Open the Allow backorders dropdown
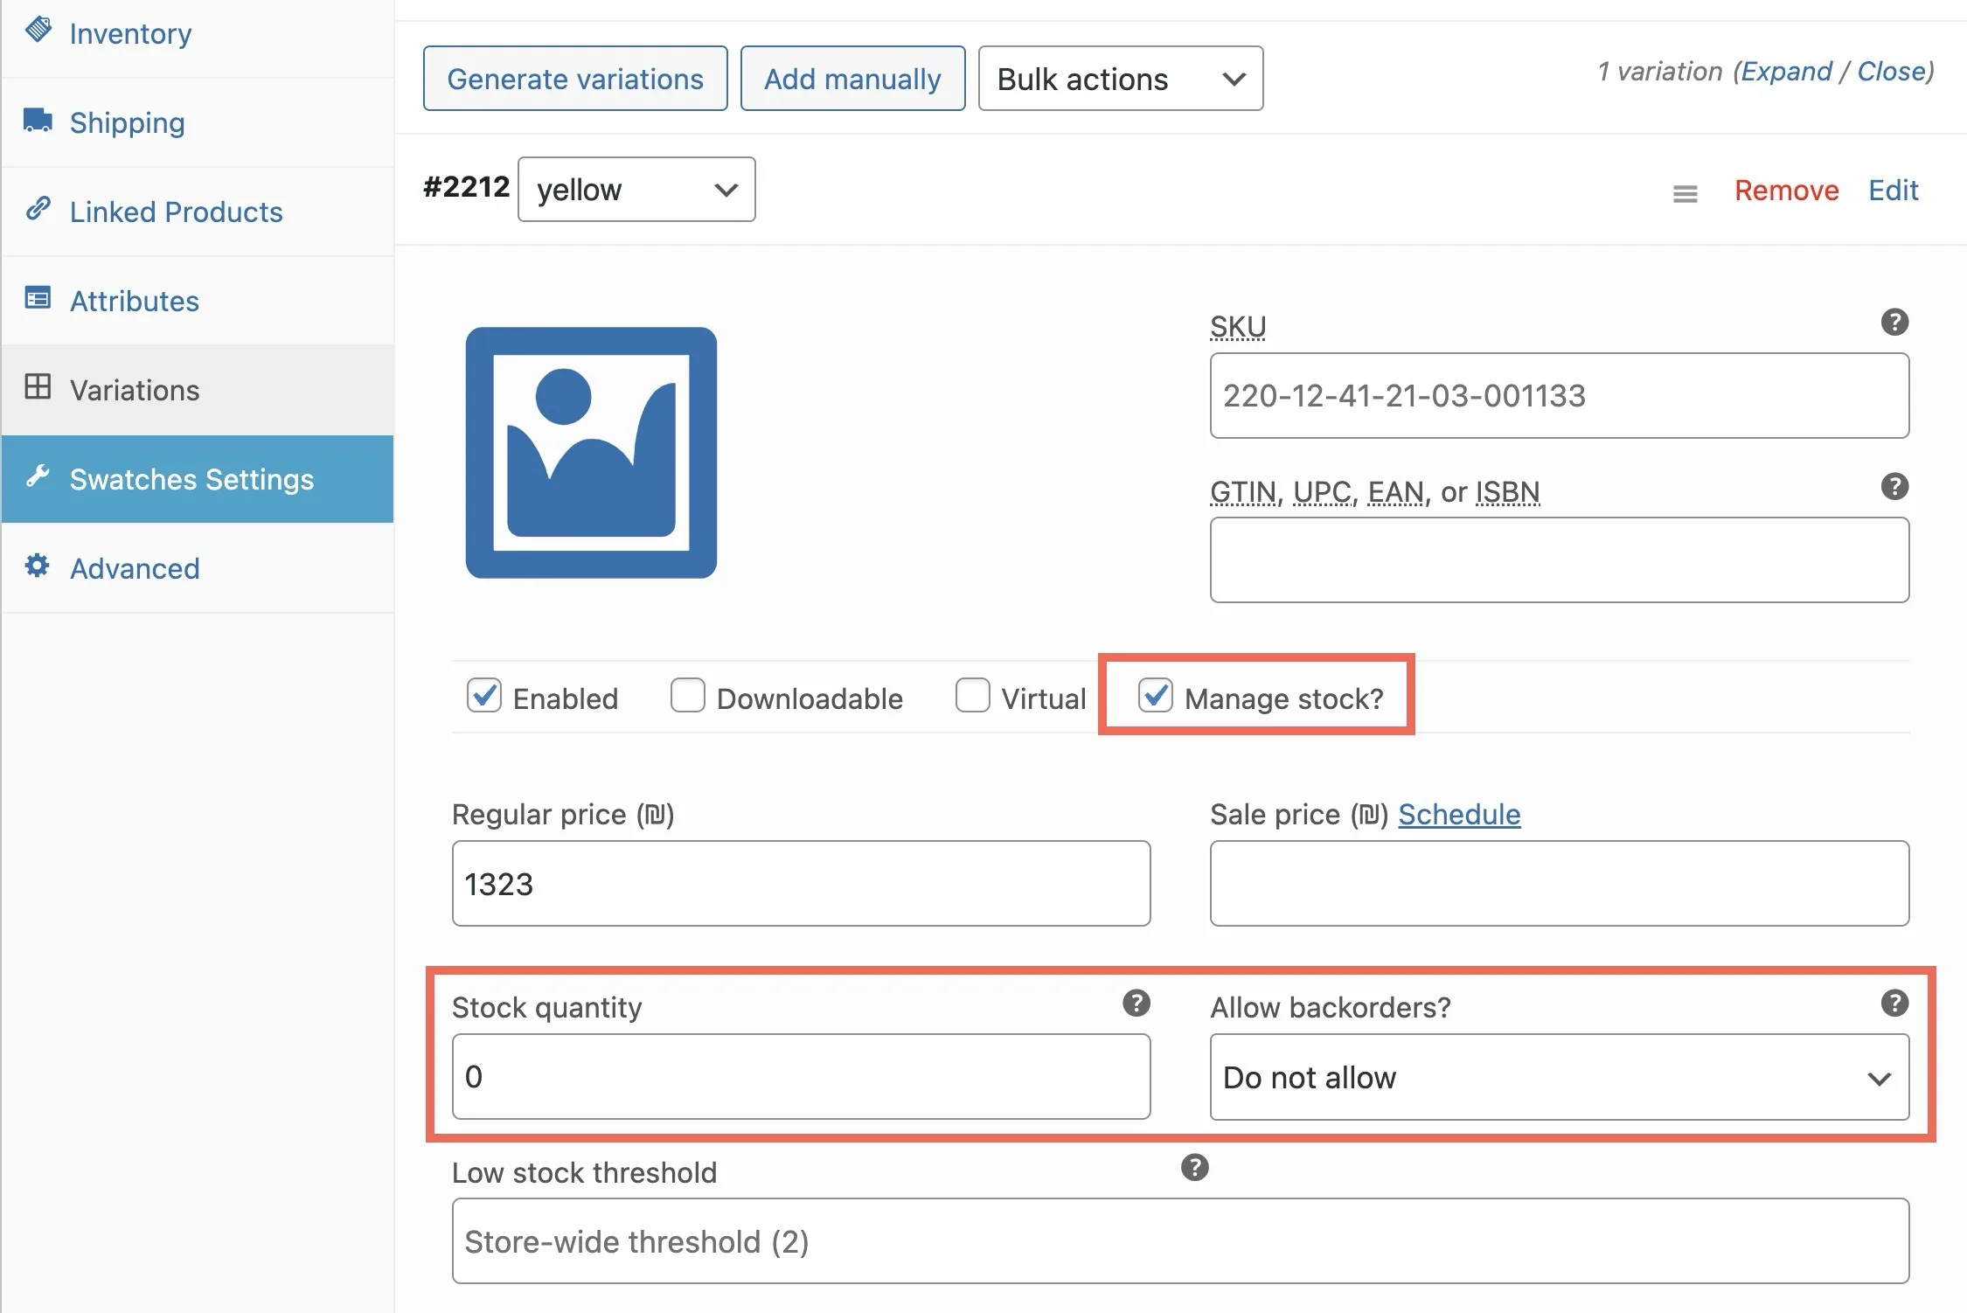 pos(1560,1077)
